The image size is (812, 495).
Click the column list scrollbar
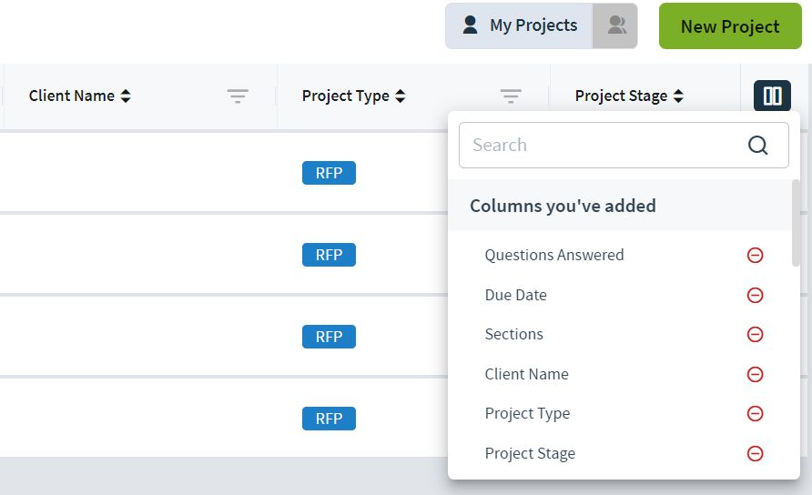point(796,223)
